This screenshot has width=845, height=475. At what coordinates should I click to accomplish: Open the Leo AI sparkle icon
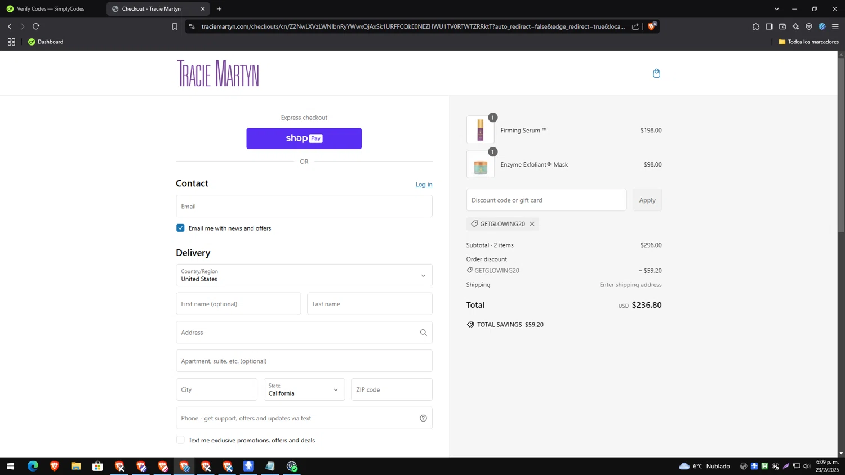pos(795,26)
